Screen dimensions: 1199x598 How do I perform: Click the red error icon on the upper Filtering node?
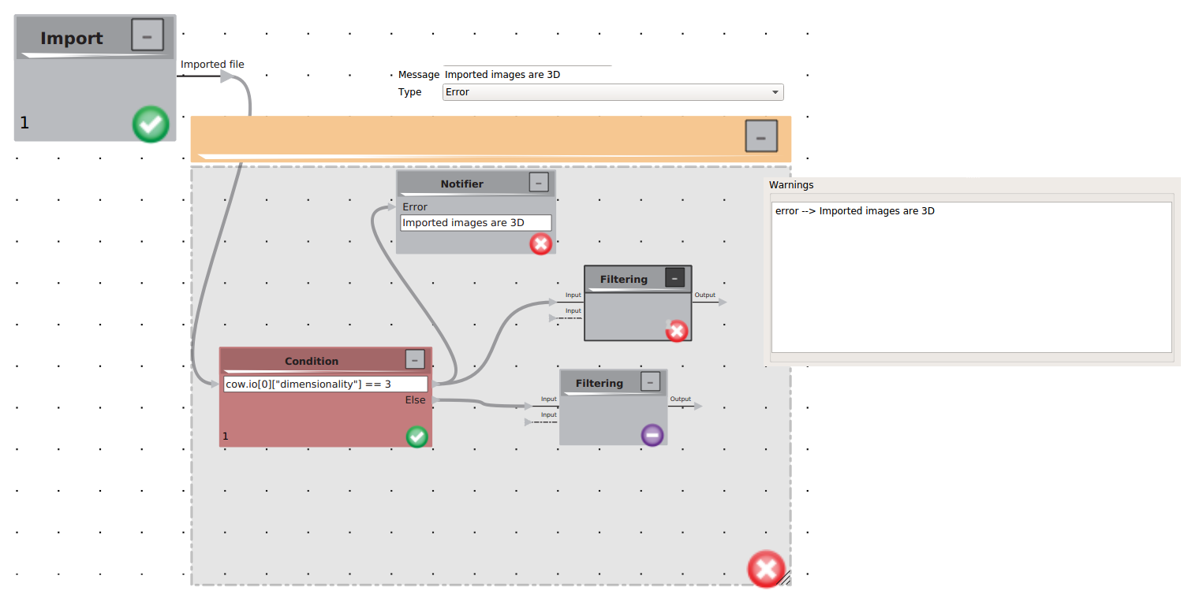pos(677,331)
